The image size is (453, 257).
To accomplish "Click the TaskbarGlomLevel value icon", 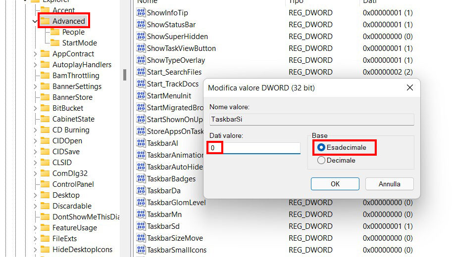I will (x=141, y=202).
